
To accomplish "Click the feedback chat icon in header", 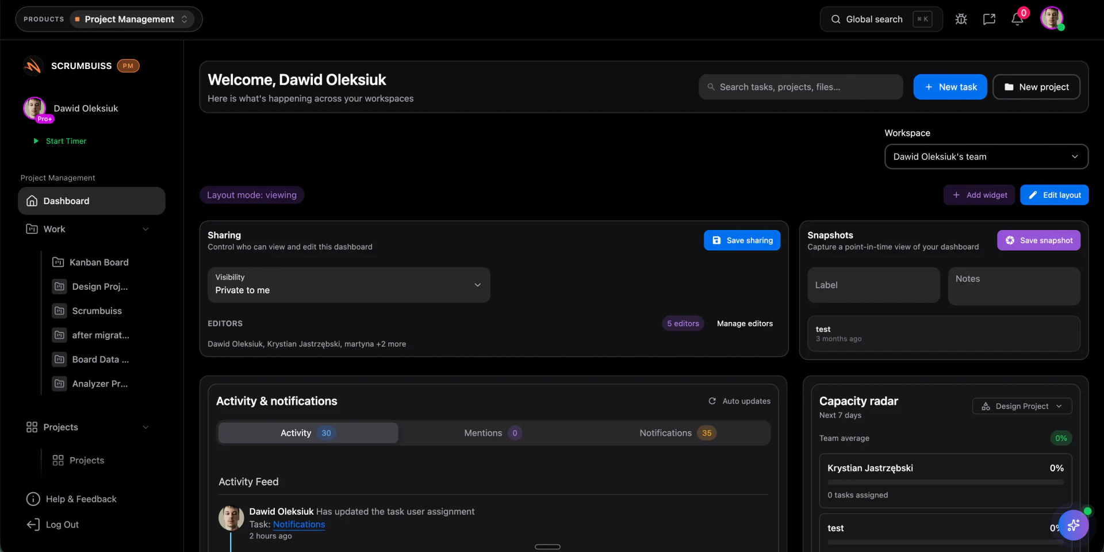I will coord(989,19).
